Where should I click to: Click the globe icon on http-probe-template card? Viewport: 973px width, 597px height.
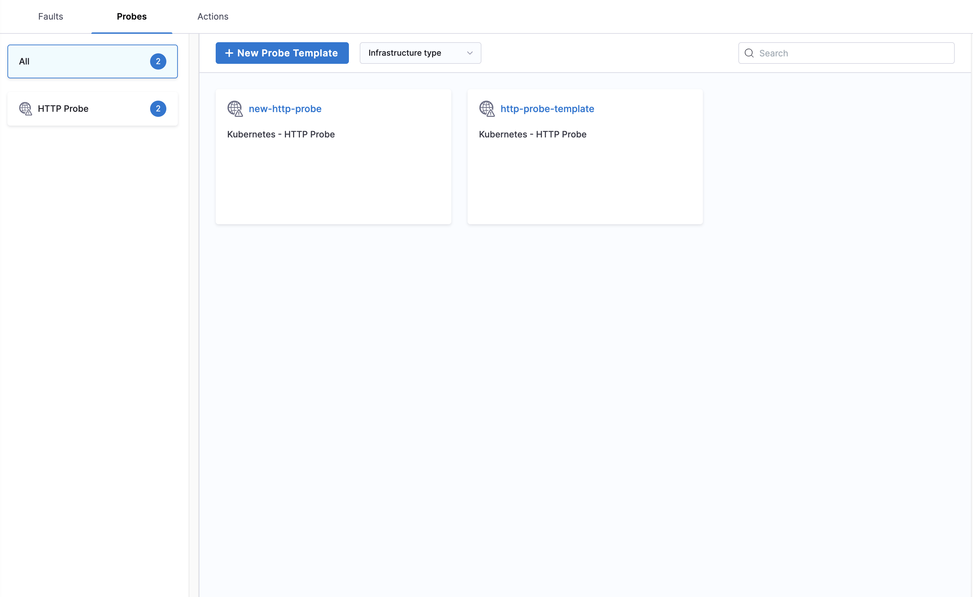(486, 109)
